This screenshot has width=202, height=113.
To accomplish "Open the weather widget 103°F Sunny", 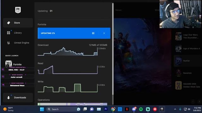I will pos(8,109).
